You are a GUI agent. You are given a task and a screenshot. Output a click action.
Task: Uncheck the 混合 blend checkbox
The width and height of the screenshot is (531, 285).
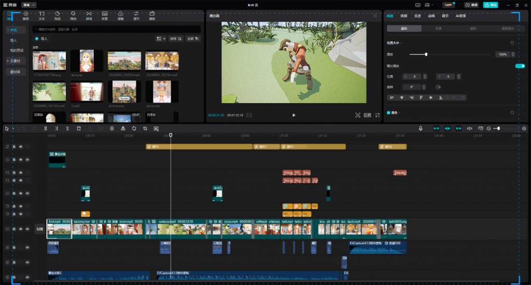point(388,113)
